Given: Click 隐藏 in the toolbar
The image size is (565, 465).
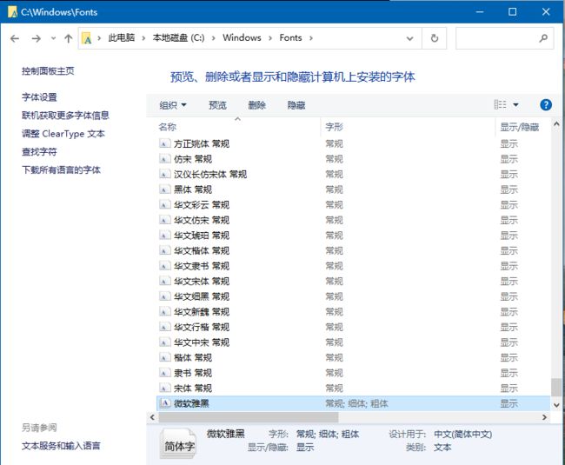Looking at the screenshot, I should (x=296, y=105).
